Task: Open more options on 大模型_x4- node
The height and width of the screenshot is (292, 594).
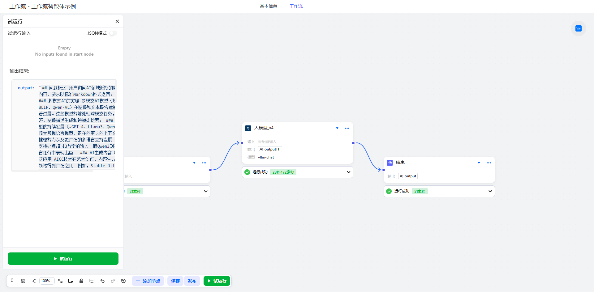Action: tap(347, 128)
